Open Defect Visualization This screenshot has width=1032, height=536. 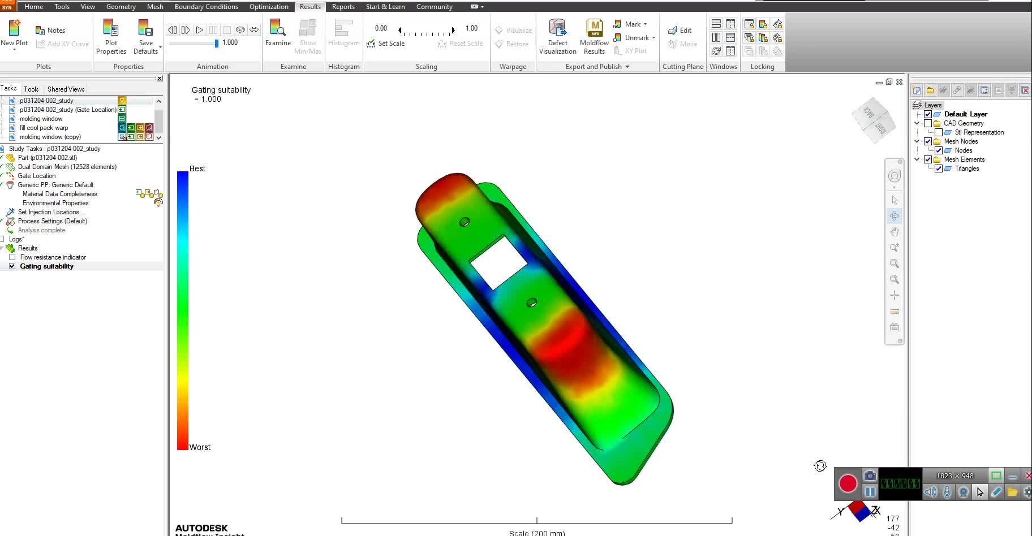[x=557, y=37]
